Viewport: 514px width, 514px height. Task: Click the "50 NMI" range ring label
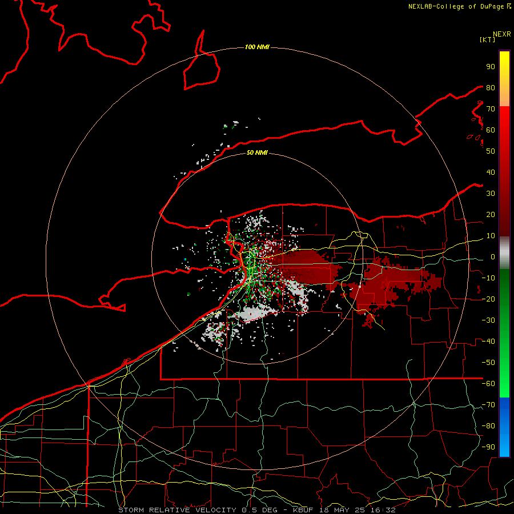(x=257, y=152)
